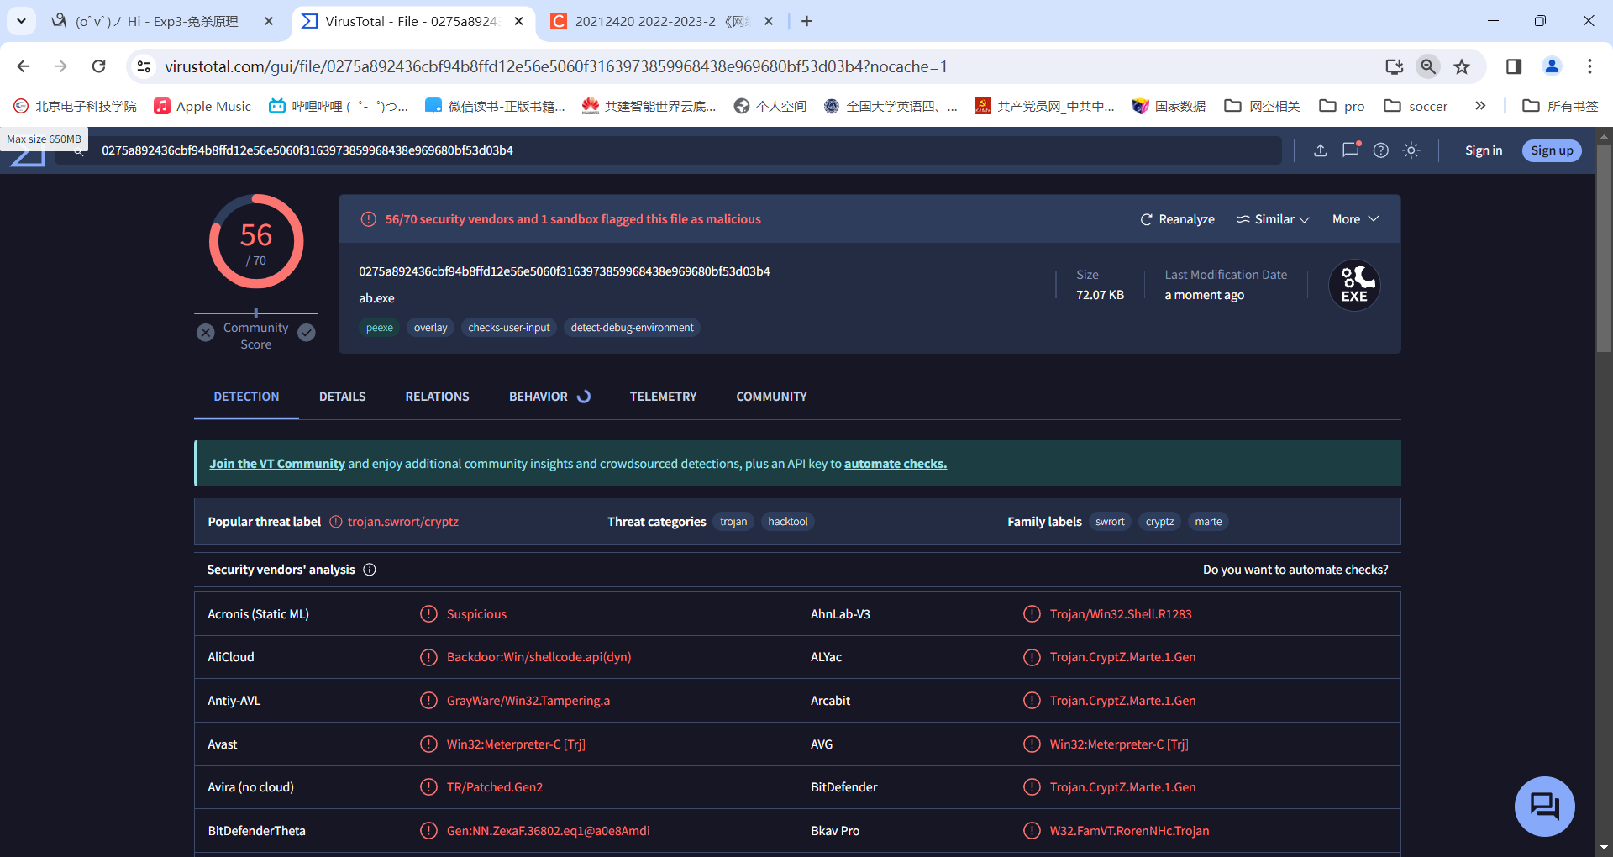
Task: Open the Apple Music bookmark
Action: [x=202, y=106]
